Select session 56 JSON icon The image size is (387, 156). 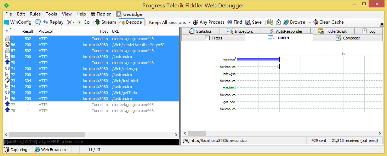(7, 45)
